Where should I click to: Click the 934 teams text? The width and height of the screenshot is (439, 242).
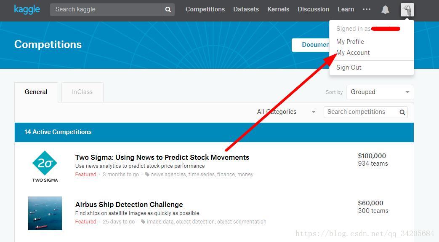(x=373, y=164)
